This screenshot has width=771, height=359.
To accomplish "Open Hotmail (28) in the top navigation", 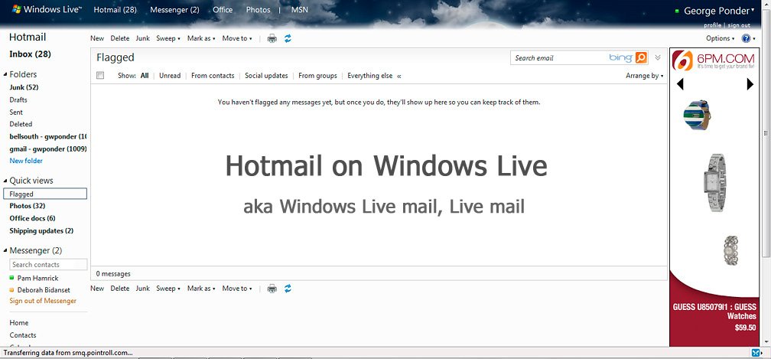I will [x=115, y=9].
